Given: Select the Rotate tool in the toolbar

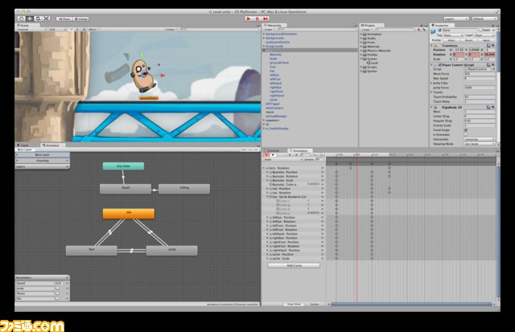Looking at the screenshot, I should [x=38, y=18].
